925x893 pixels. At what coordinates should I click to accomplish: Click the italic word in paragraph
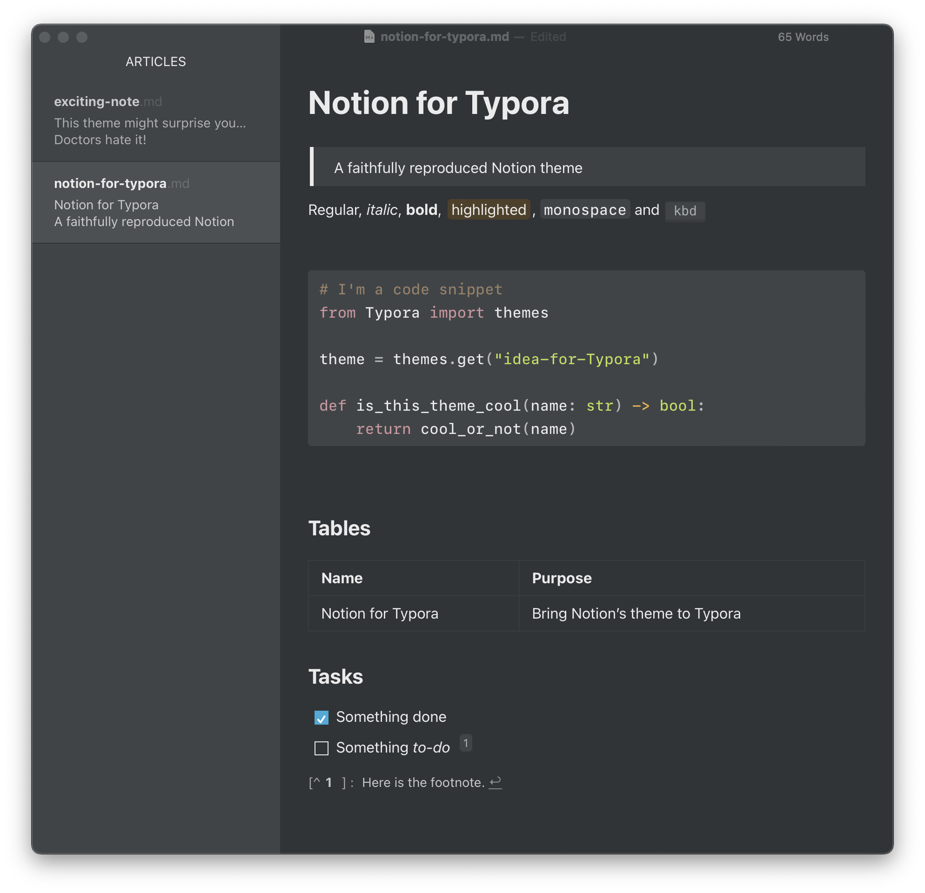point(382,210)
